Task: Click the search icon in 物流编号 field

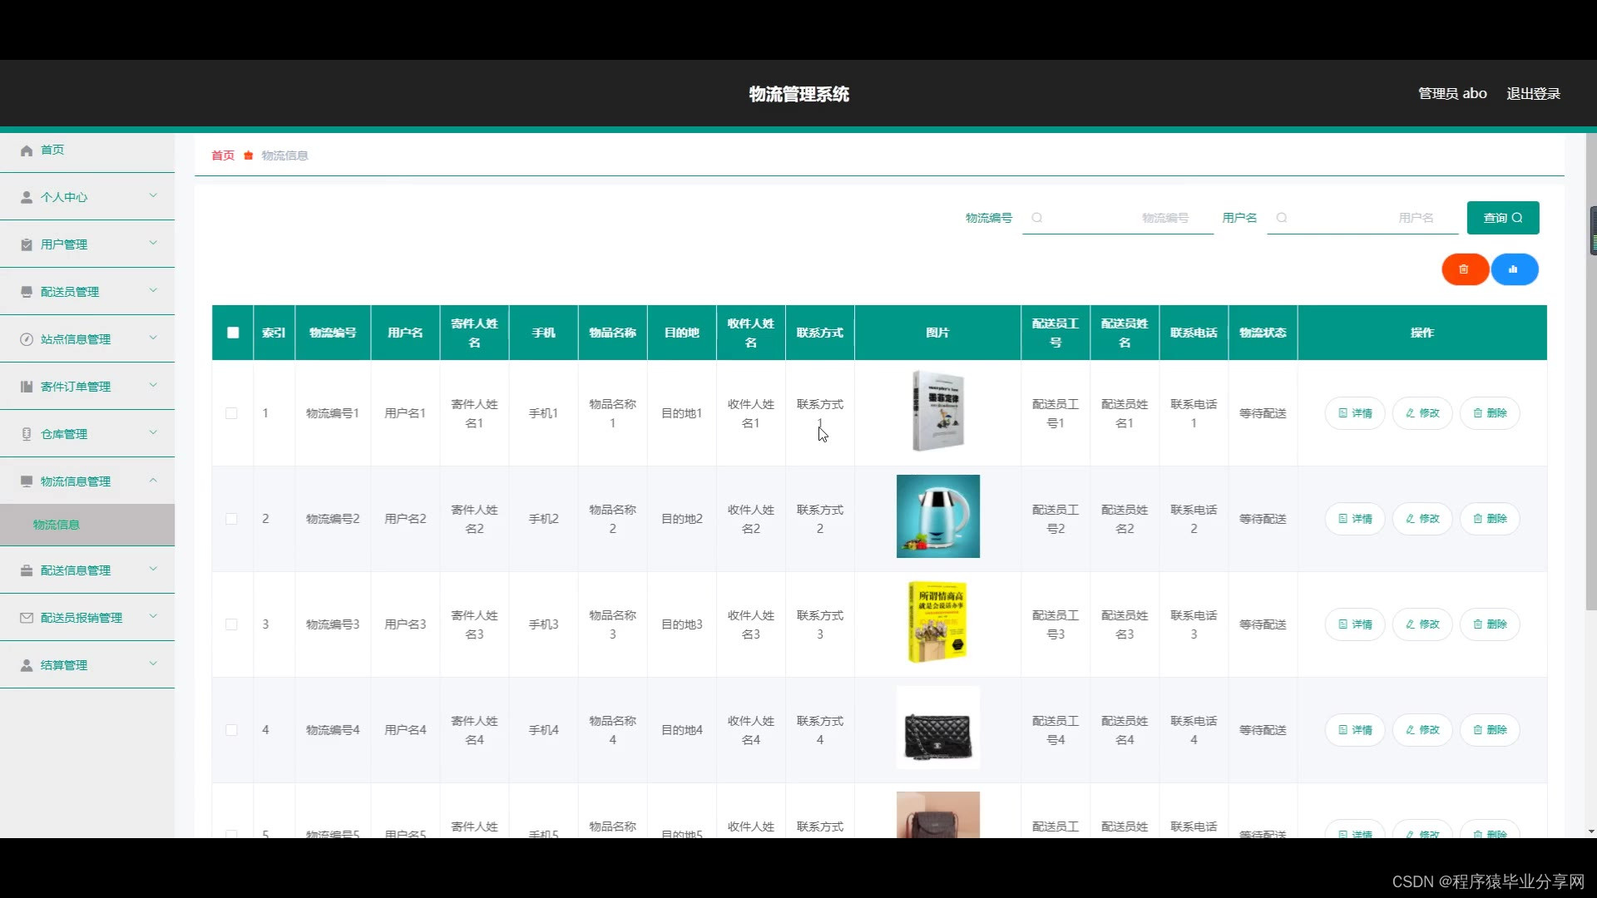Action: 1036,218
